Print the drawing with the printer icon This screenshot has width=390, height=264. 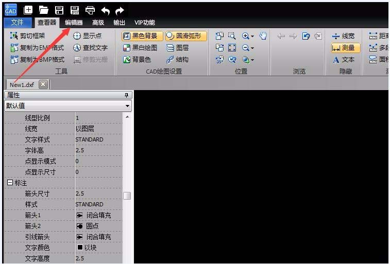[x=90, y=10]
